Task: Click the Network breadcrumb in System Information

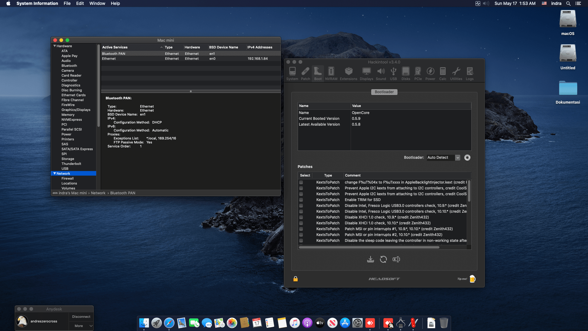Action: 98,193
